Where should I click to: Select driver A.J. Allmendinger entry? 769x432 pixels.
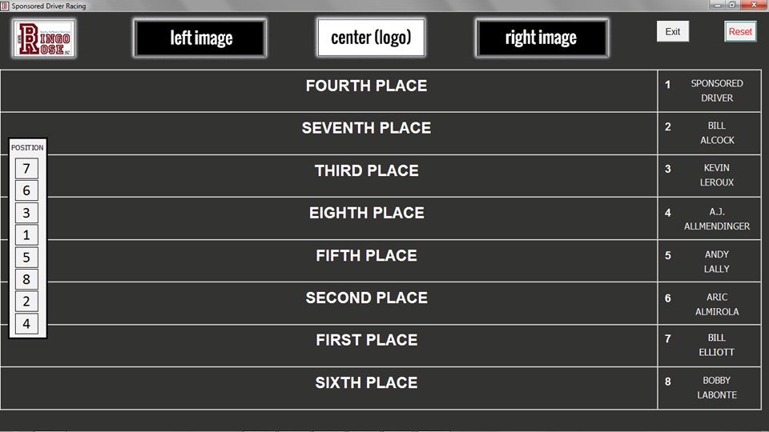[x=716, y=219]
